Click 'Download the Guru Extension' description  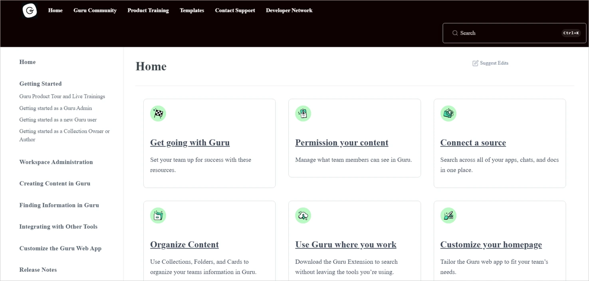(346, 267)
